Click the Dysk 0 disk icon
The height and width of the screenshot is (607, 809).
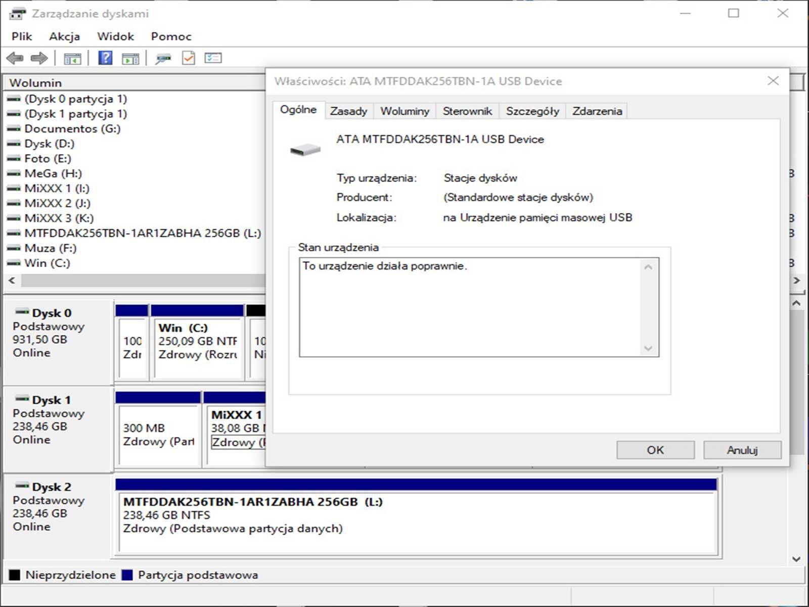(x=22, y=312)
